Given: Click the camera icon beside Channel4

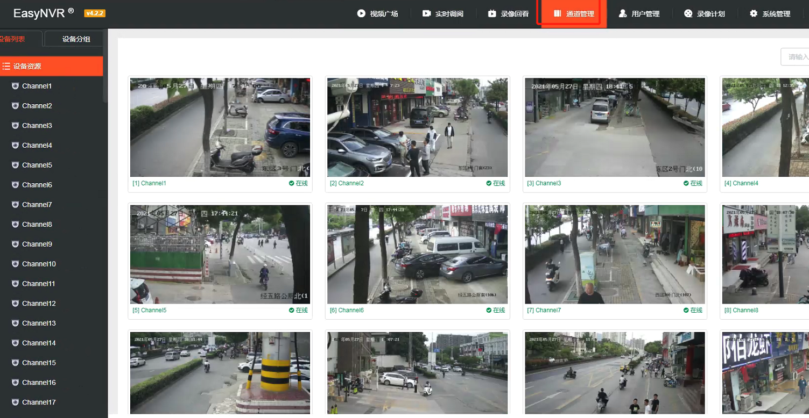Looking at the screenshot, I should pyautogui.click(x=15, y=146).
